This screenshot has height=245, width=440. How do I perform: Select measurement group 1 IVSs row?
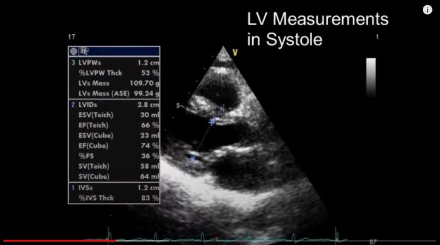pos(114,187)
